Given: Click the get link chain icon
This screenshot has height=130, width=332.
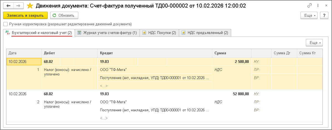Looking at the screenshot, I should [309, 6].
